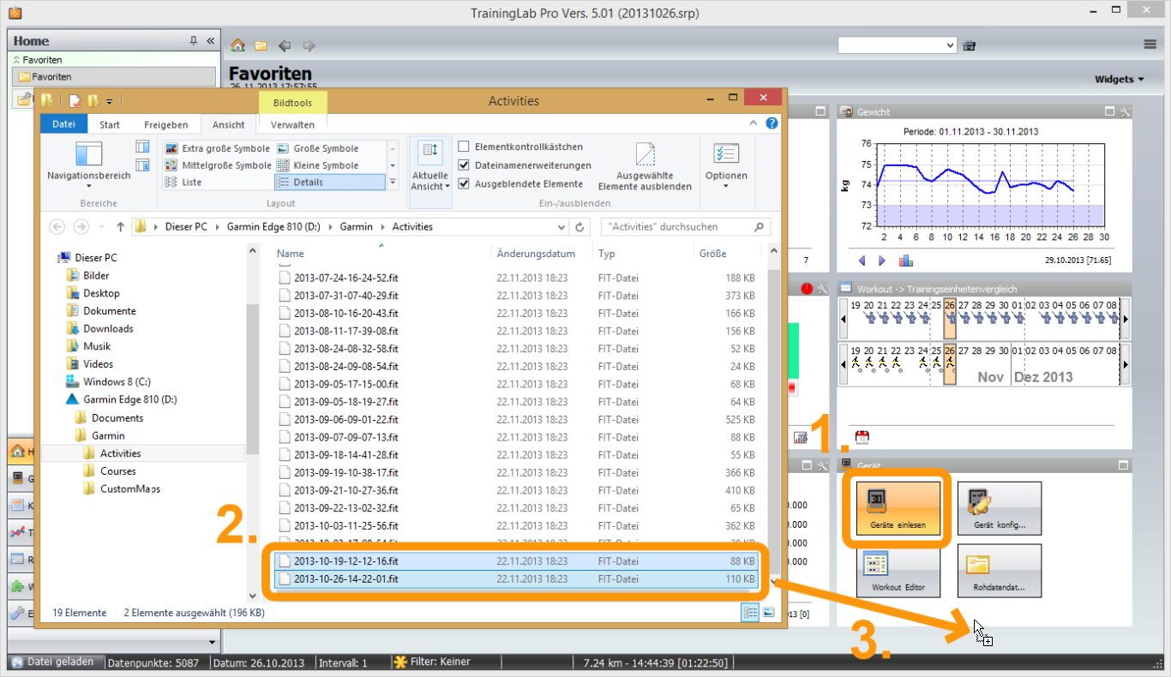1171x677 pixels.
Task: Expand the Optionen dropdown in ribbon
Action: coord(726,165)
